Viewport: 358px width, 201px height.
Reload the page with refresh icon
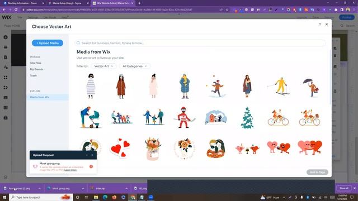click(x=16, y=10)
